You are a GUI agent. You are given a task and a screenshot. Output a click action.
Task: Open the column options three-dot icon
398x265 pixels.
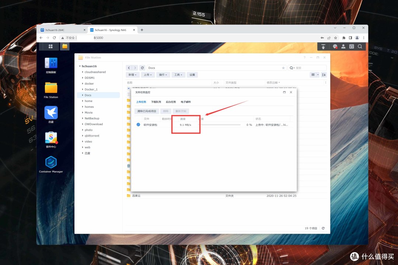tap(325, 83)
